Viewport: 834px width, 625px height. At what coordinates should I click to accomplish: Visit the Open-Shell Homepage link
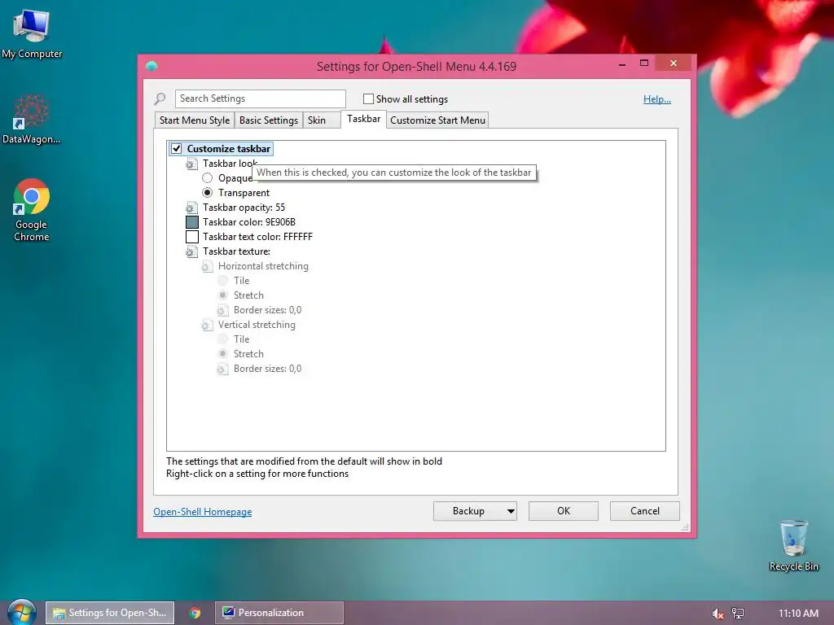[203, 512]
